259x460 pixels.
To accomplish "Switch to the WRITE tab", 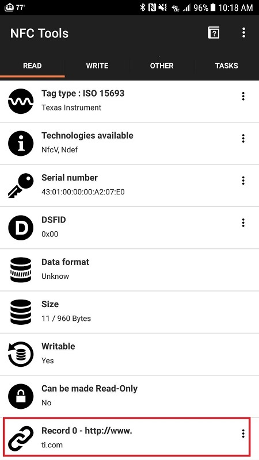I will pos(97,66).
